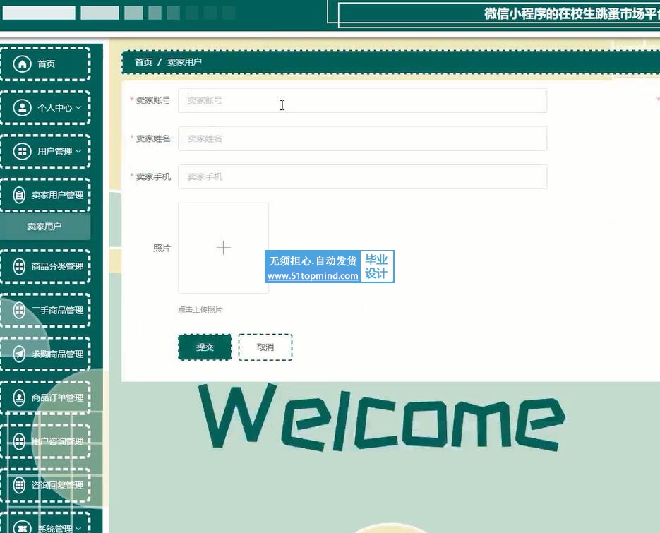Click the 点击上传照片 hint text
The height and width of the screenshot is (533, 660).
[200, 309]
